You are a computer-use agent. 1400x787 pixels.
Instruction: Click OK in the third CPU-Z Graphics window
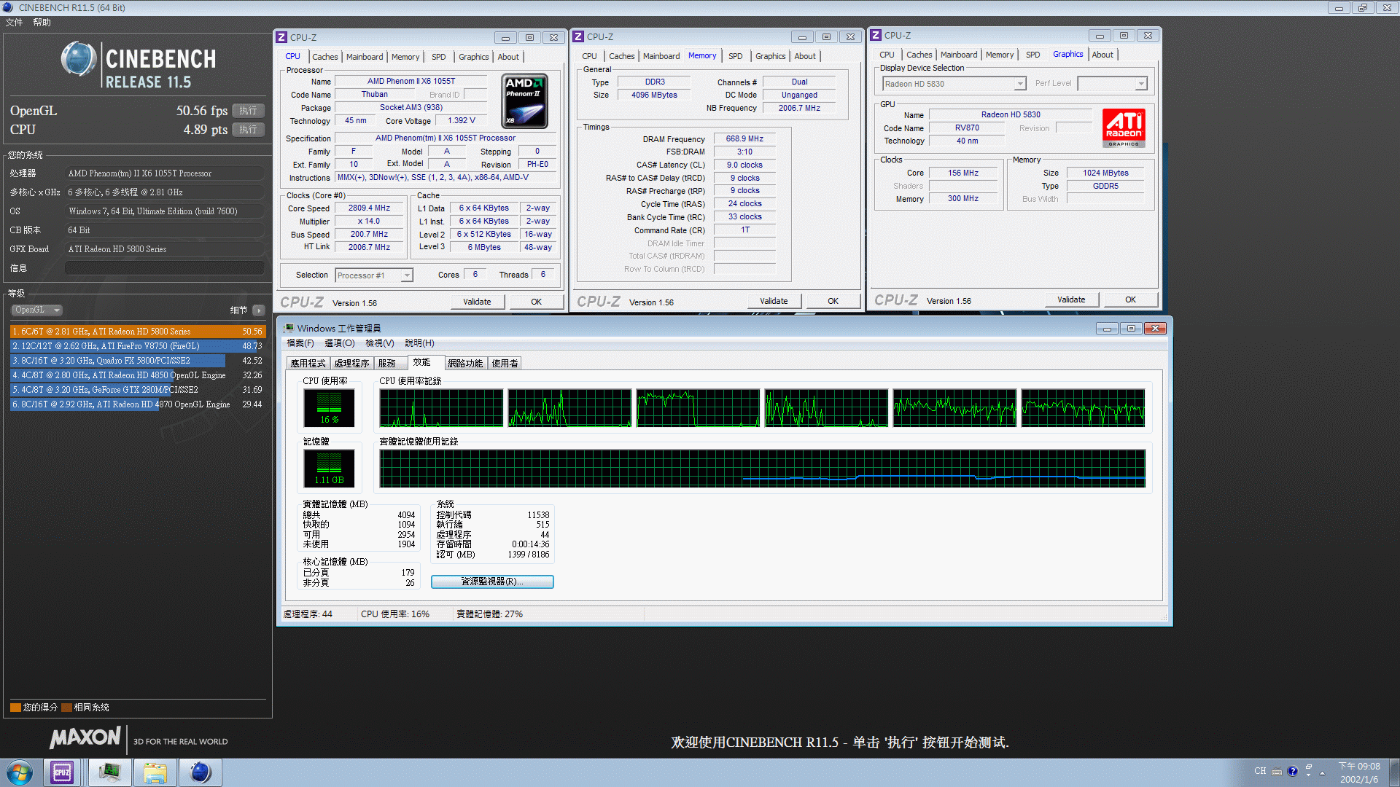1130,299
